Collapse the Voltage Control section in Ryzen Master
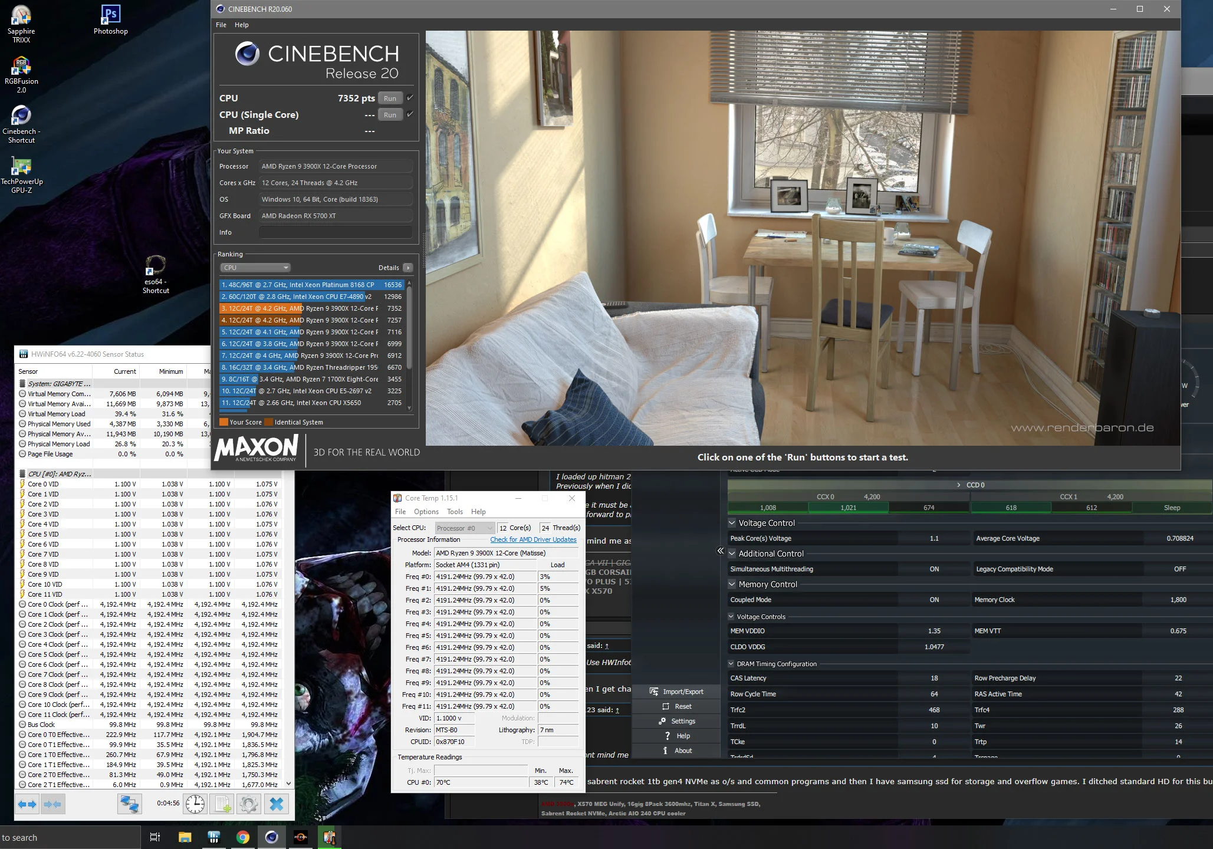This screenshot has height=849, width=1213. click(732, 523)
